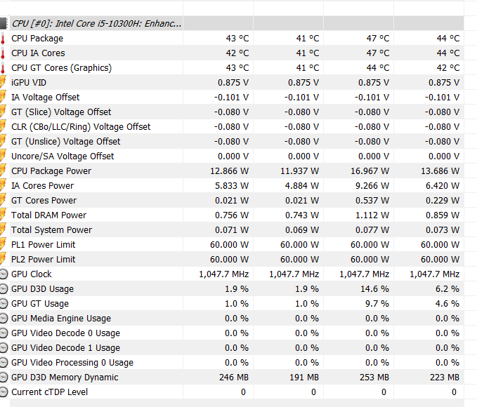
Task: Click the CPU chip icon beside the Intel Core i5-10300H header
Action: point(3,23)
